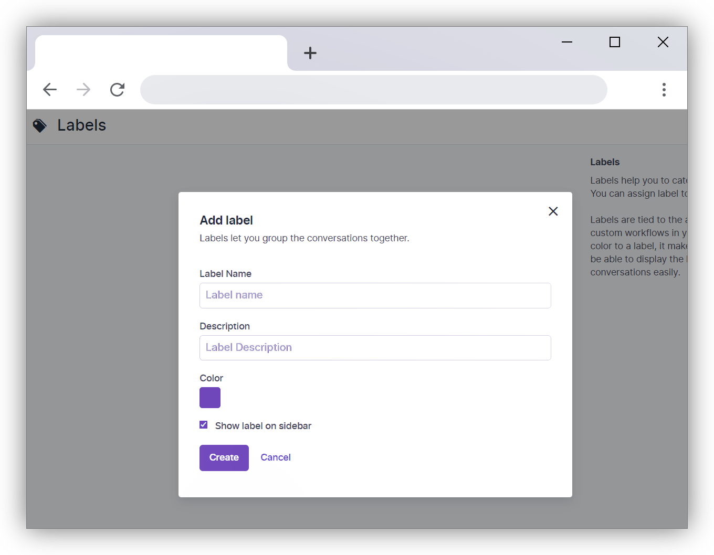
Task: Cancel adding the label
Action: pos(276,457)
